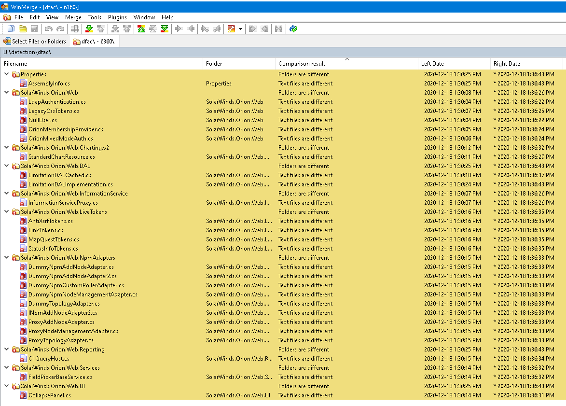Screen dimensions: 566x406
Task: Switch to Select Files or Folders tab
Action: click(35, 42)
